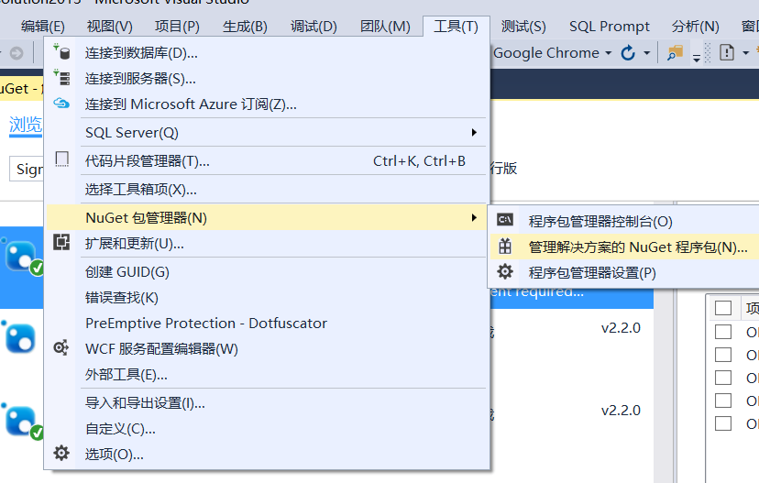This screenshot has width=759, height=483.
Task: Tick the fourth project checkbox below the header
Action: click(x=723, y=401)
